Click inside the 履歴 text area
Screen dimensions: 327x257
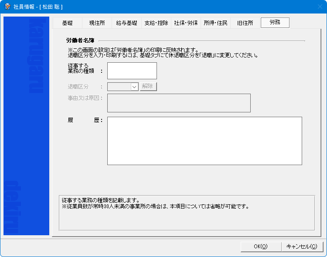point(204,141)
